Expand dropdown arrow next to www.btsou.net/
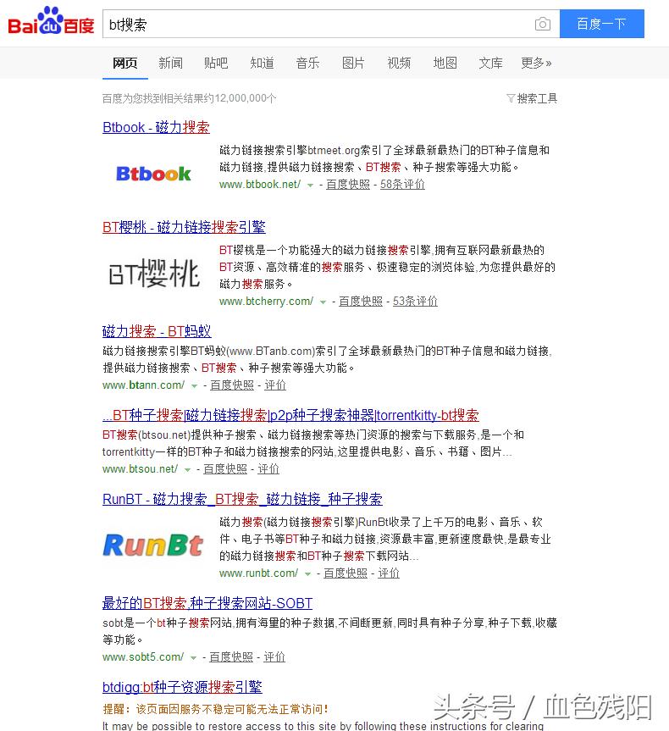This screenshot has width=669, height=731. [x=187, y=469]
